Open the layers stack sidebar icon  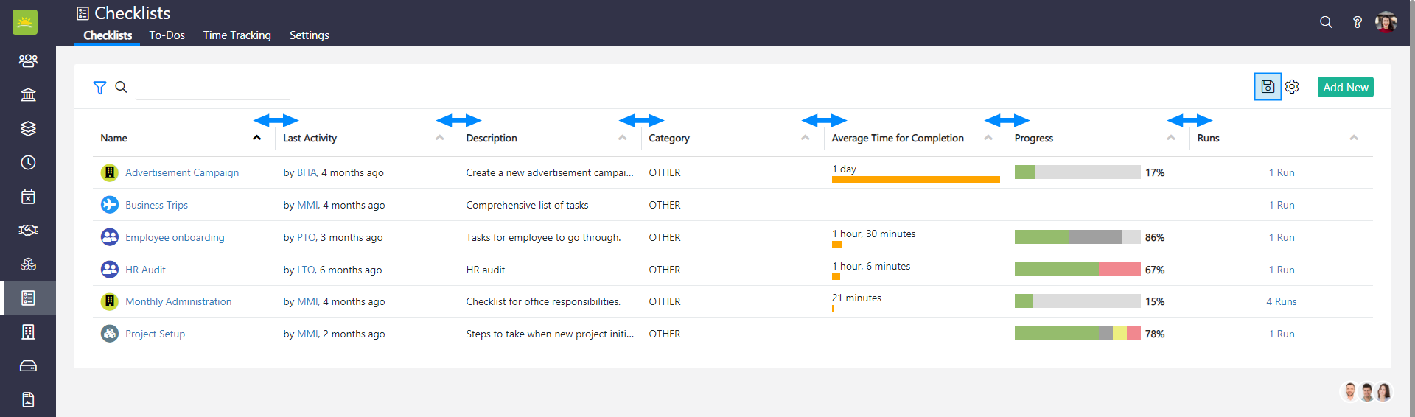coord(28,128)
